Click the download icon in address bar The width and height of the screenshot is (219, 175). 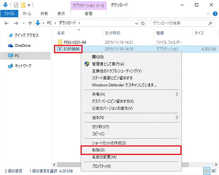38,23
